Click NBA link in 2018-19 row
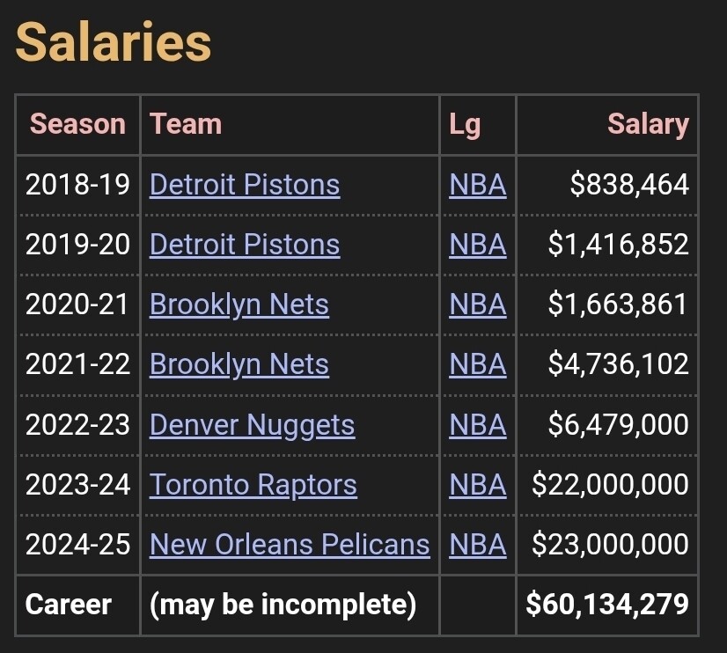 coord(477,185)
